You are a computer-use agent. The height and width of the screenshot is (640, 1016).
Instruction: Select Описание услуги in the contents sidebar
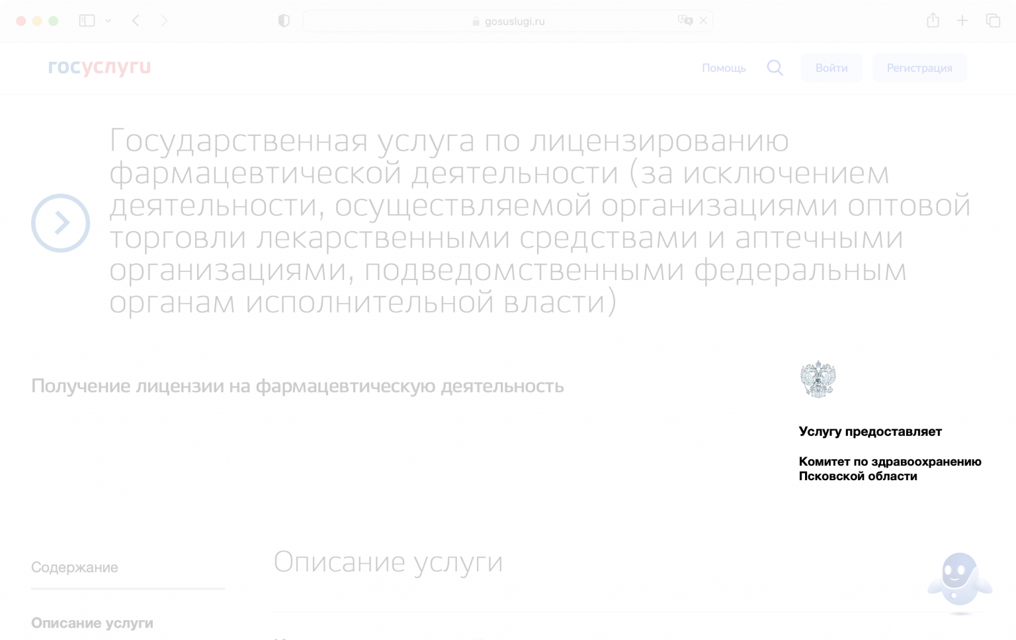click(92, 622)
